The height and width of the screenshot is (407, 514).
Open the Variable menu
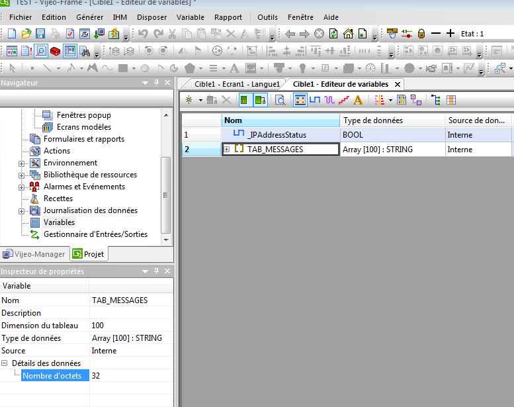click(190, 17)
